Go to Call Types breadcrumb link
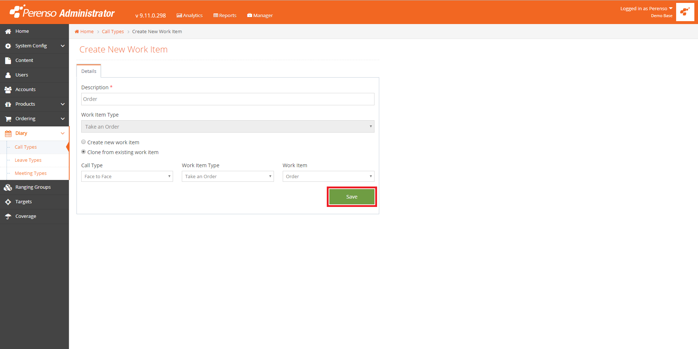Viewport: 698px width, 349px height. point(113,31)
